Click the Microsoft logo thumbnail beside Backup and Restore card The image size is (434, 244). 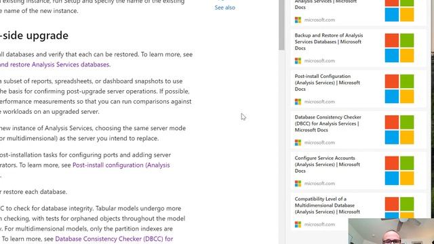tap(399, 48)
